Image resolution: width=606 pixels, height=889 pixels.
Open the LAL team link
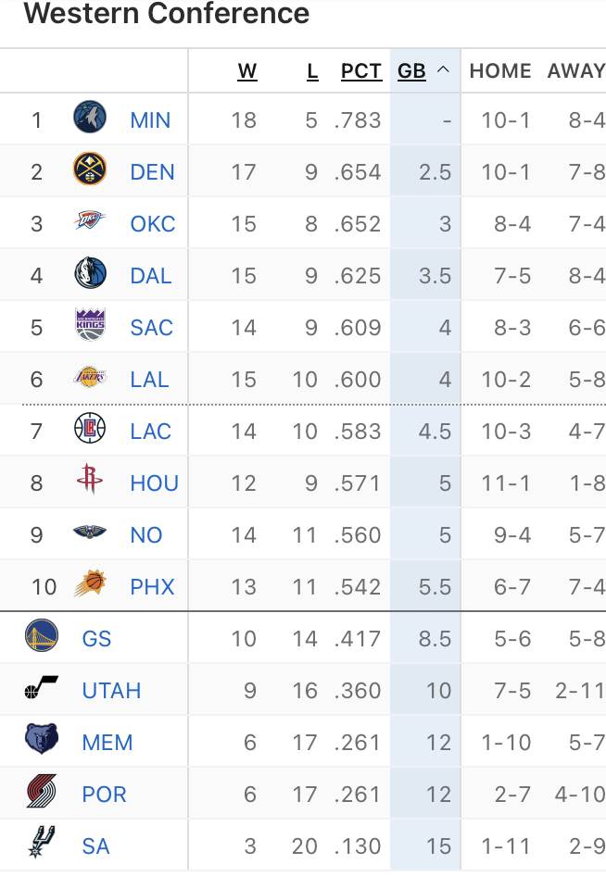pos(150,380)
